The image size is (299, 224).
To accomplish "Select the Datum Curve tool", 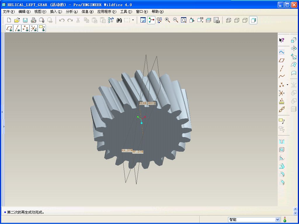I will point(282,77).
